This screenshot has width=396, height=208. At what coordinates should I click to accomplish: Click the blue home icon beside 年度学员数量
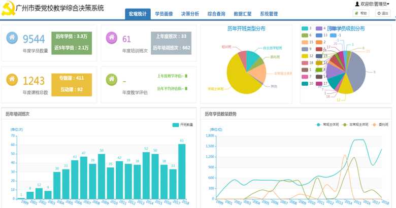(12, 38)
